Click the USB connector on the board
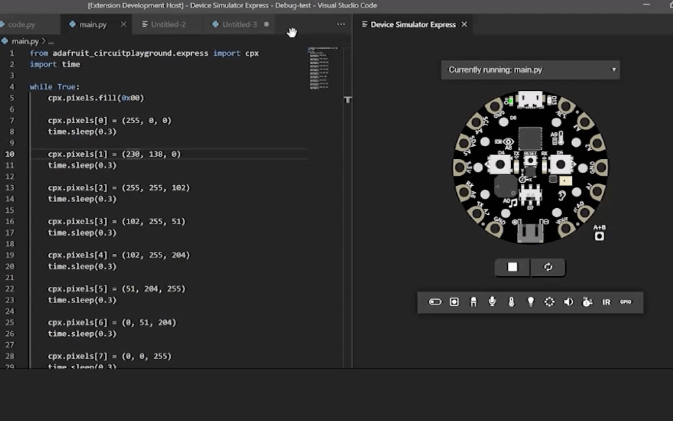 pos(530,99)
